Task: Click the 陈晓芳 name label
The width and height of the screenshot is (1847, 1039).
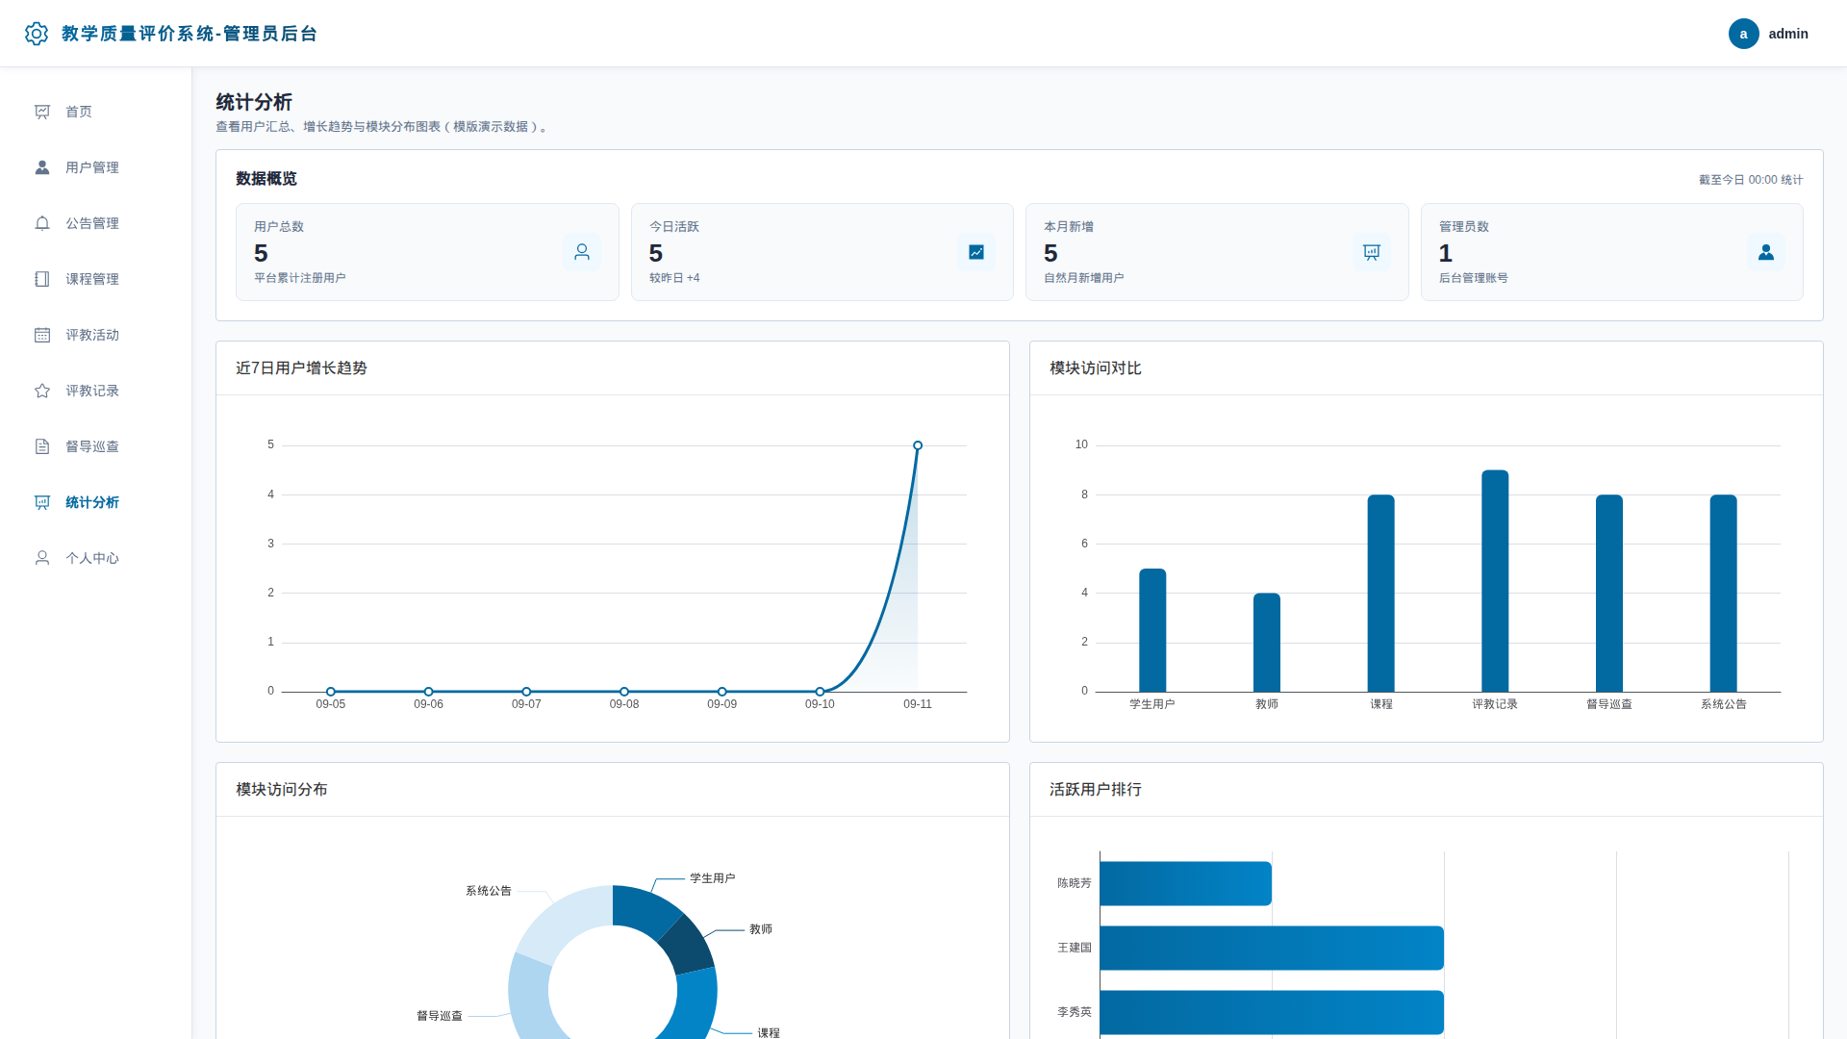Action: click(x=1075, y=883)
